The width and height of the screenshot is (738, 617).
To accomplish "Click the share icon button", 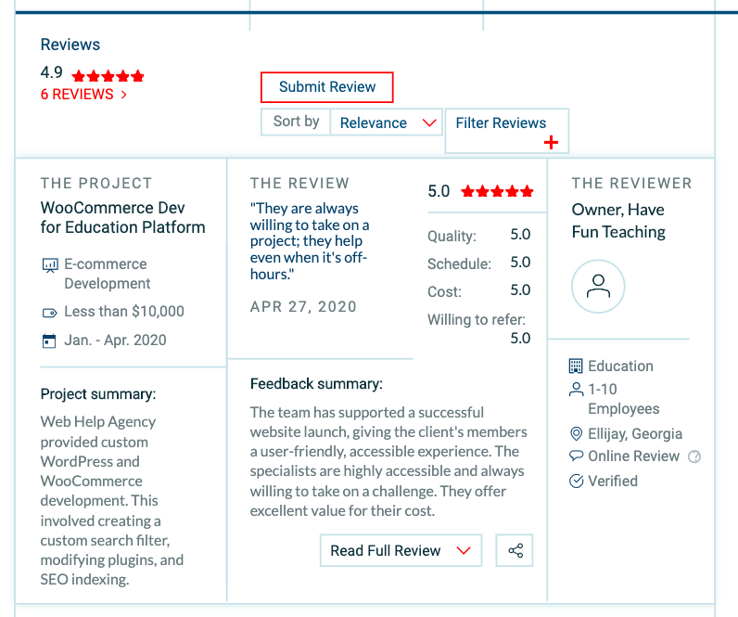I will 515,550.
